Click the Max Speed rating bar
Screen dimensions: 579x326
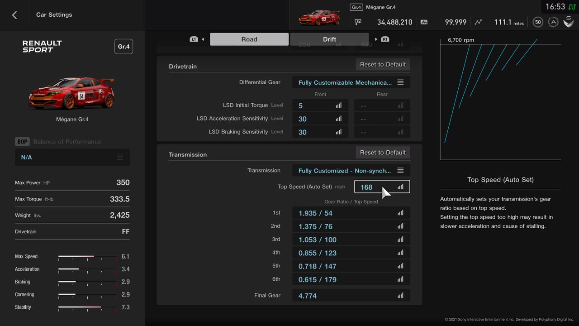(87, 257)
